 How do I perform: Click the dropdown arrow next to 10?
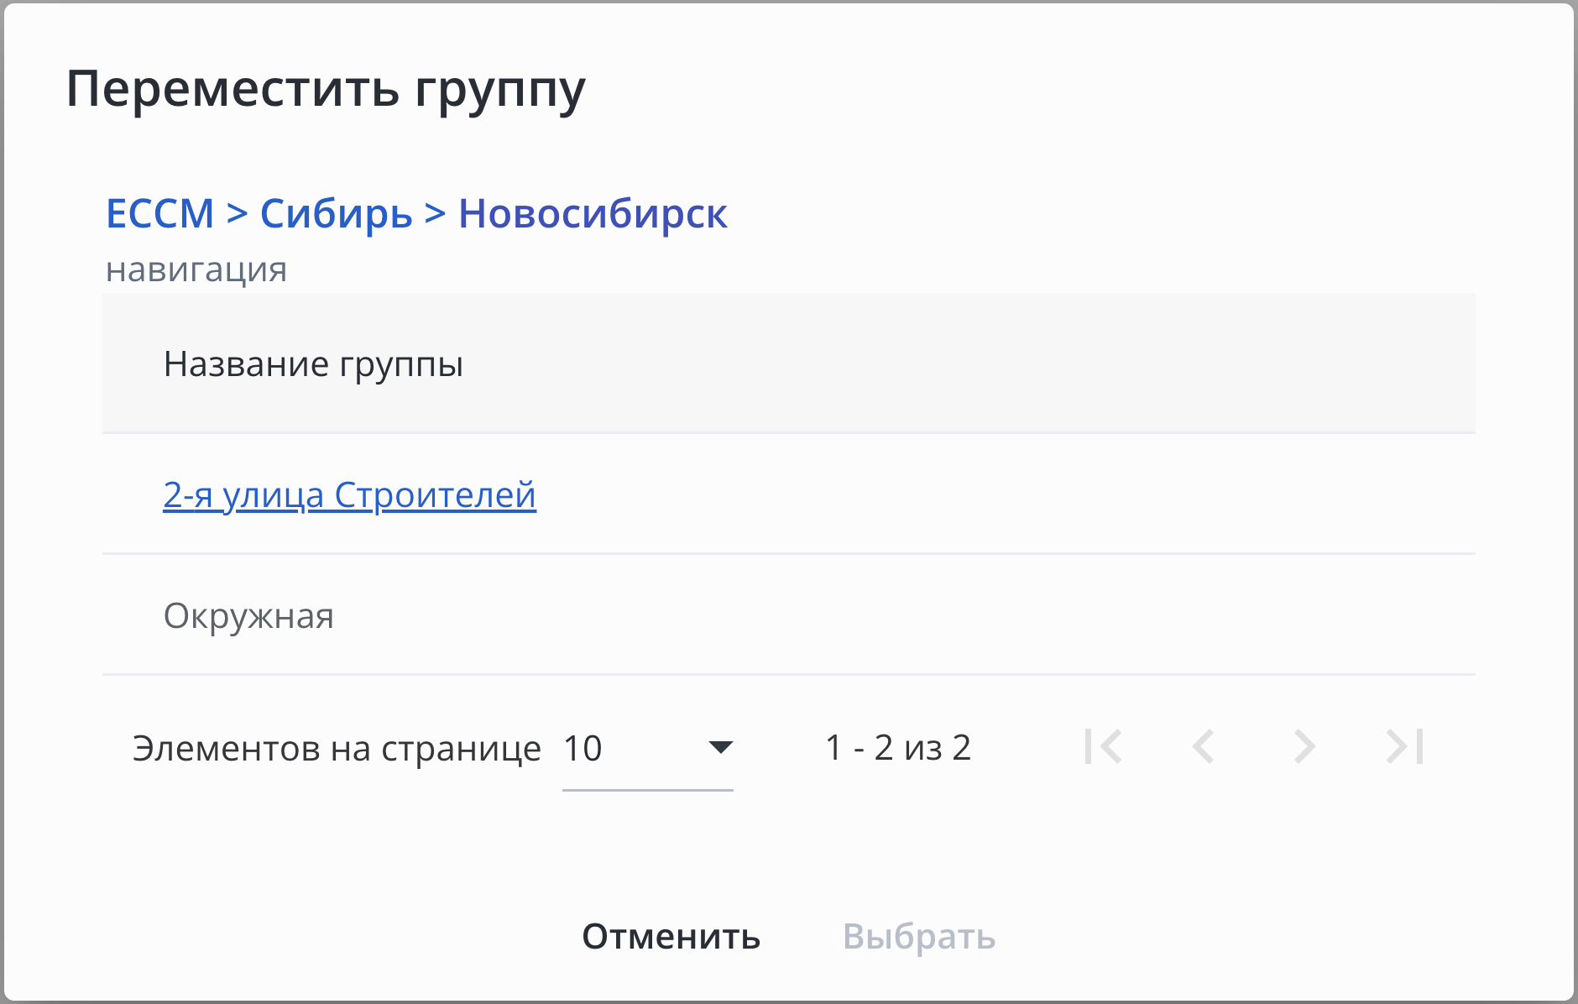tap(720, 747)
